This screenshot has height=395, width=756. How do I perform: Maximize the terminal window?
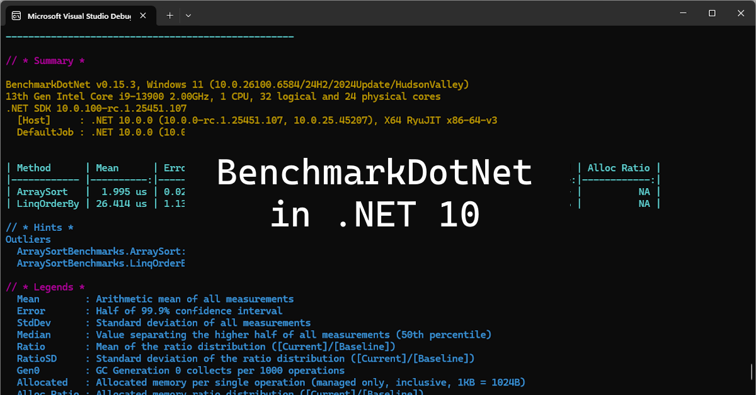coord(712,13)
